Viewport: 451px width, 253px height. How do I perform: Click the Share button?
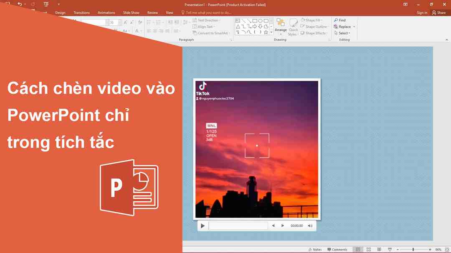(439, 12)
